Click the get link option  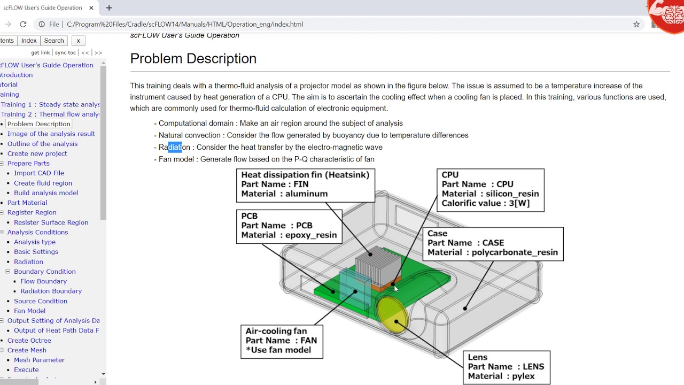pyautogui.click(x=41, y=52)
